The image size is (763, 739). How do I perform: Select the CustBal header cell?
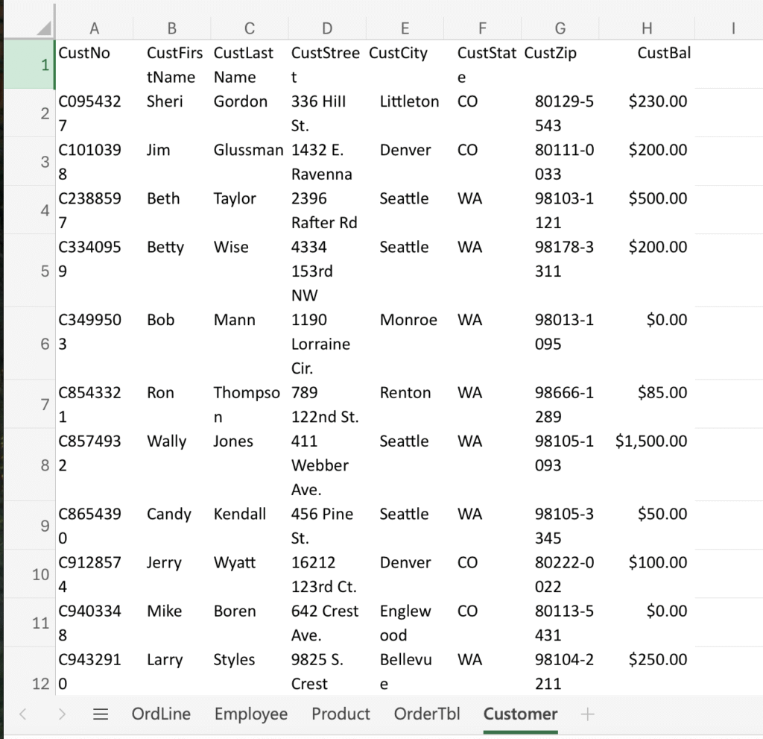[647, 65]
